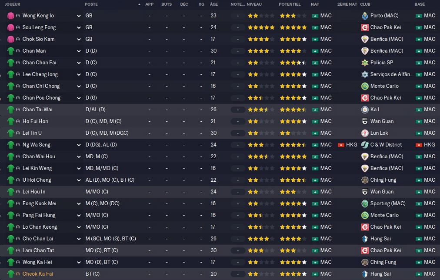Viewport: 440px width, 280px height.
Task: Sort the list by POTENTIEL column header
Action: click(289, 4)
